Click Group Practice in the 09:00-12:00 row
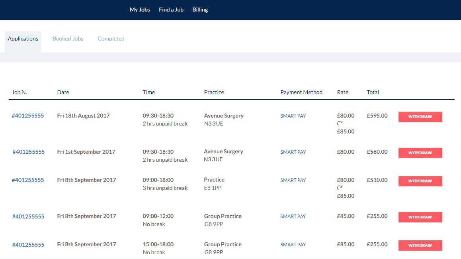 [x=223, y=216]
